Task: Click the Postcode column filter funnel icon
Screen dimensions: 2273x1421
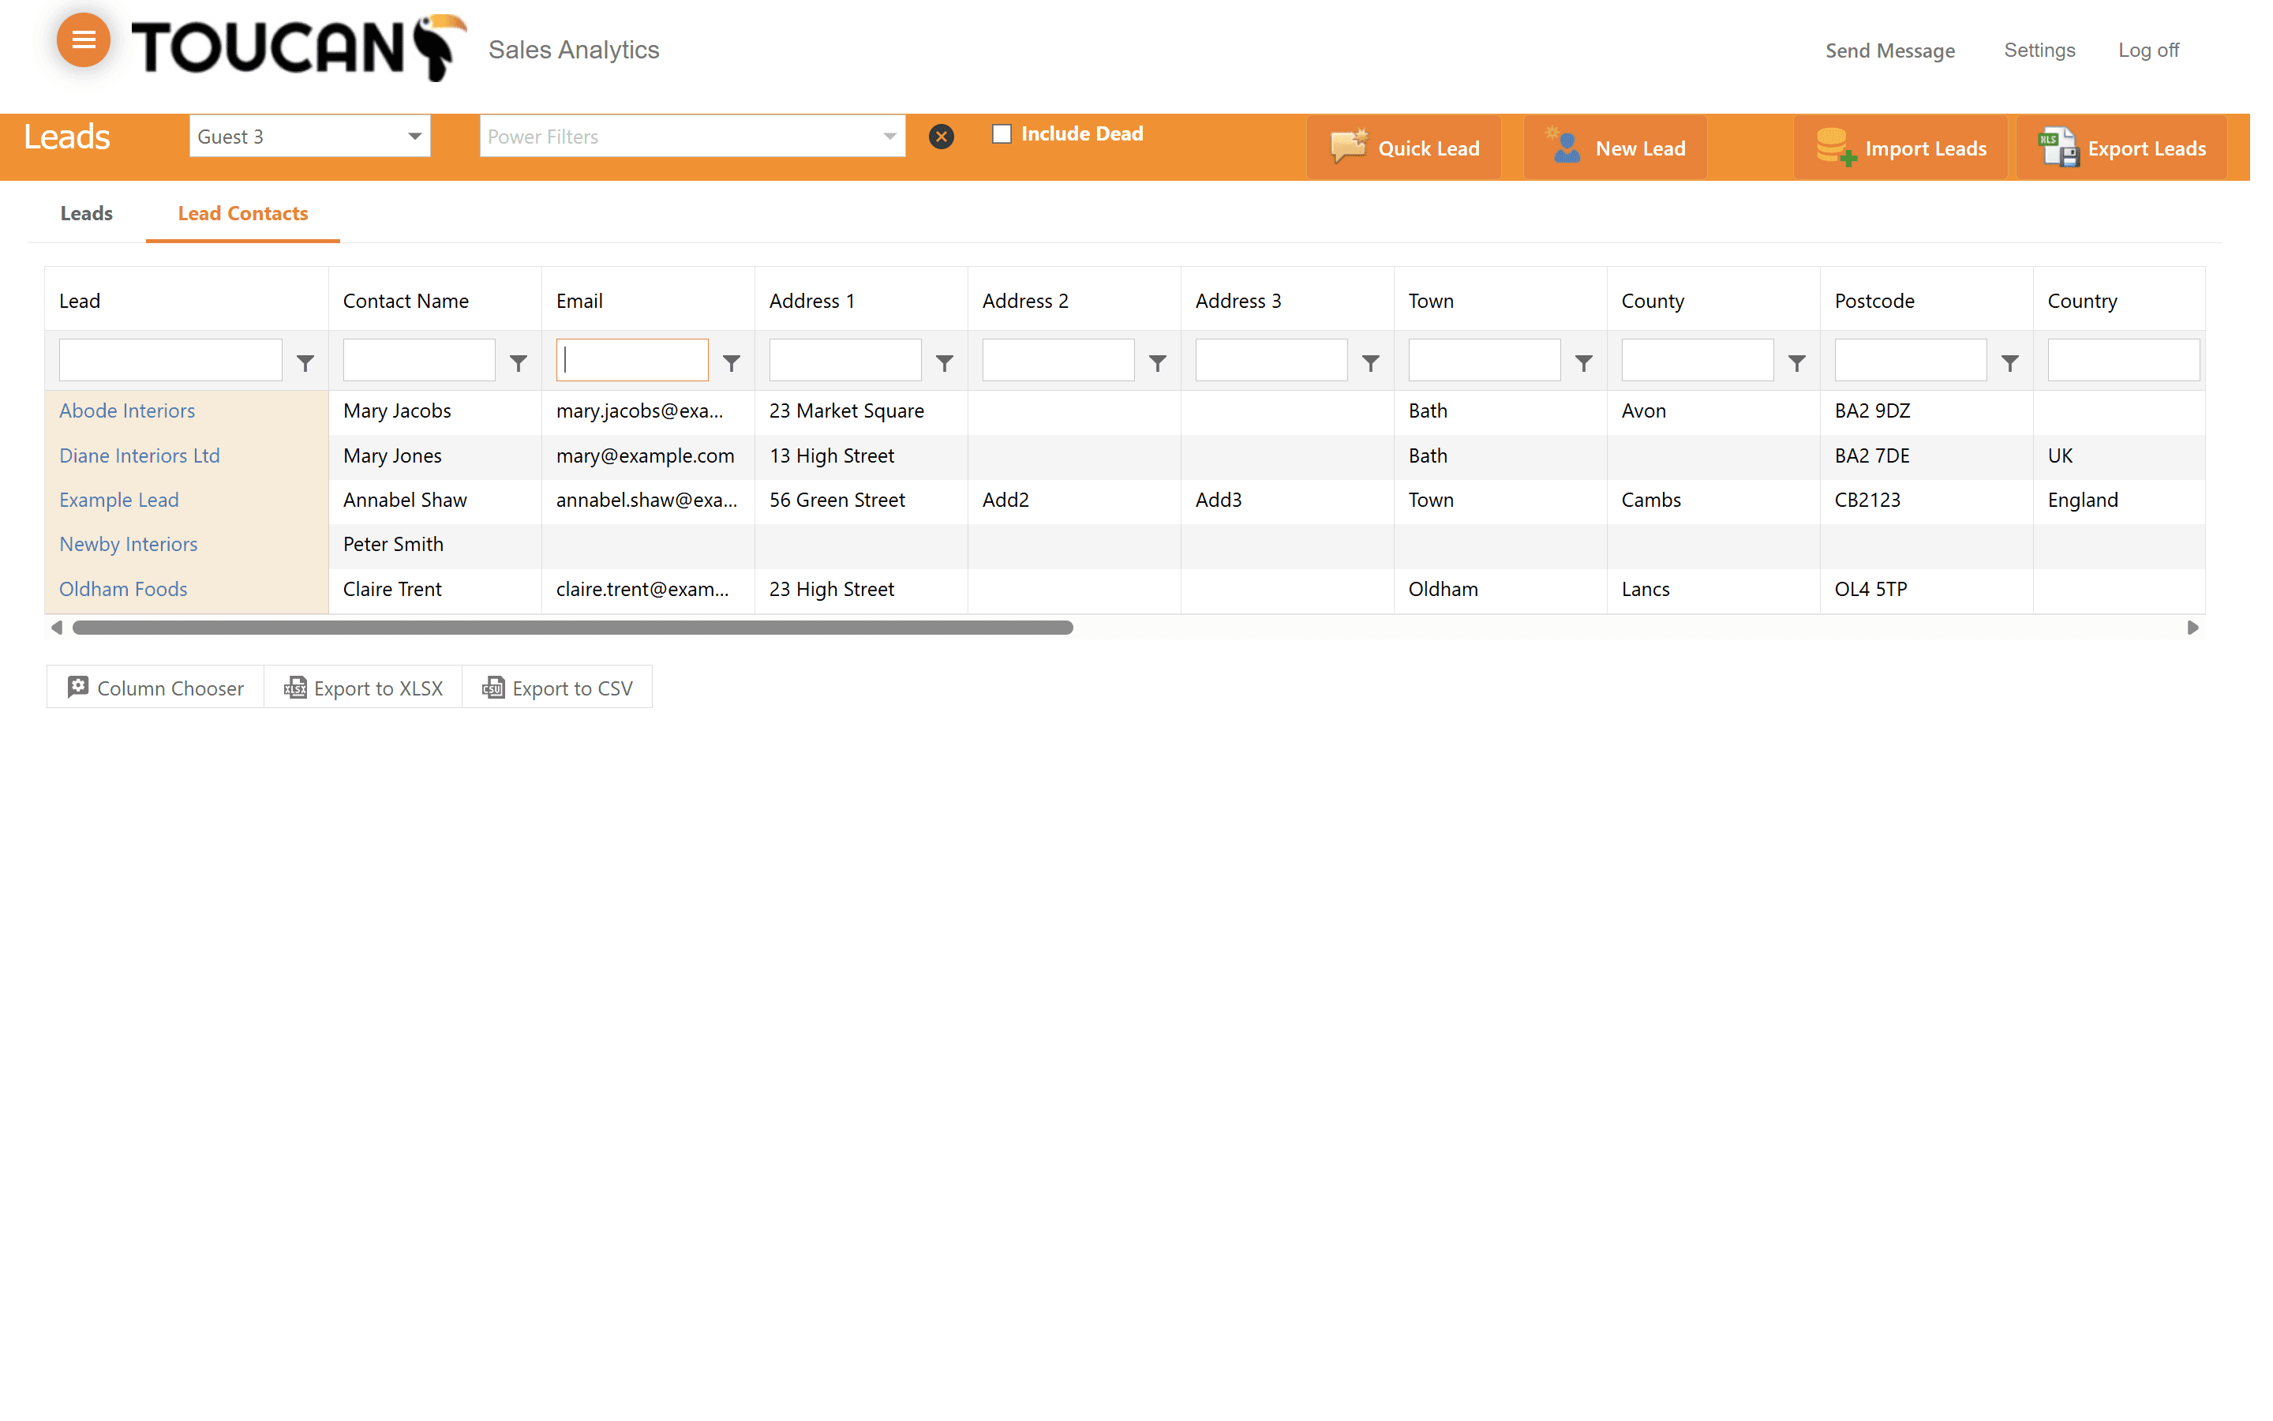Action: (2010, 362)
